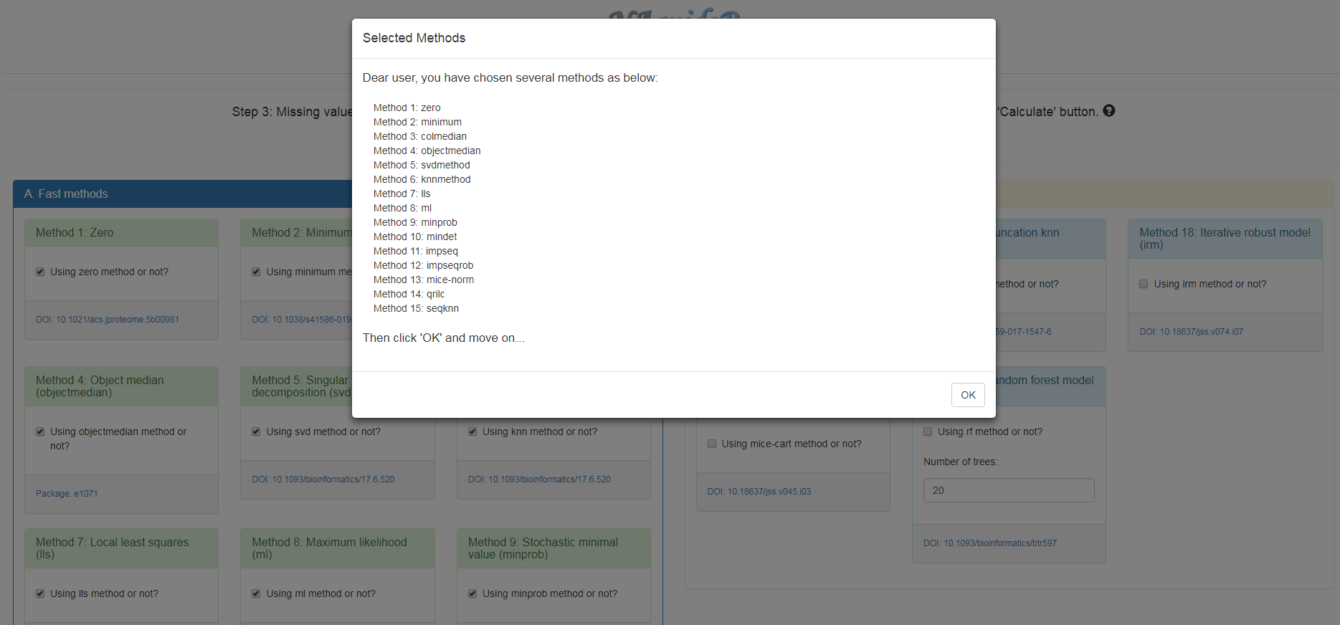
Task: Toggle the knn method checkbox
Action: (472, 431)
